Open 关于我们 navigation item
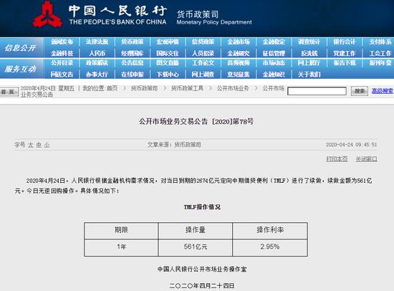The image size is (394, 291). (309, 75)
